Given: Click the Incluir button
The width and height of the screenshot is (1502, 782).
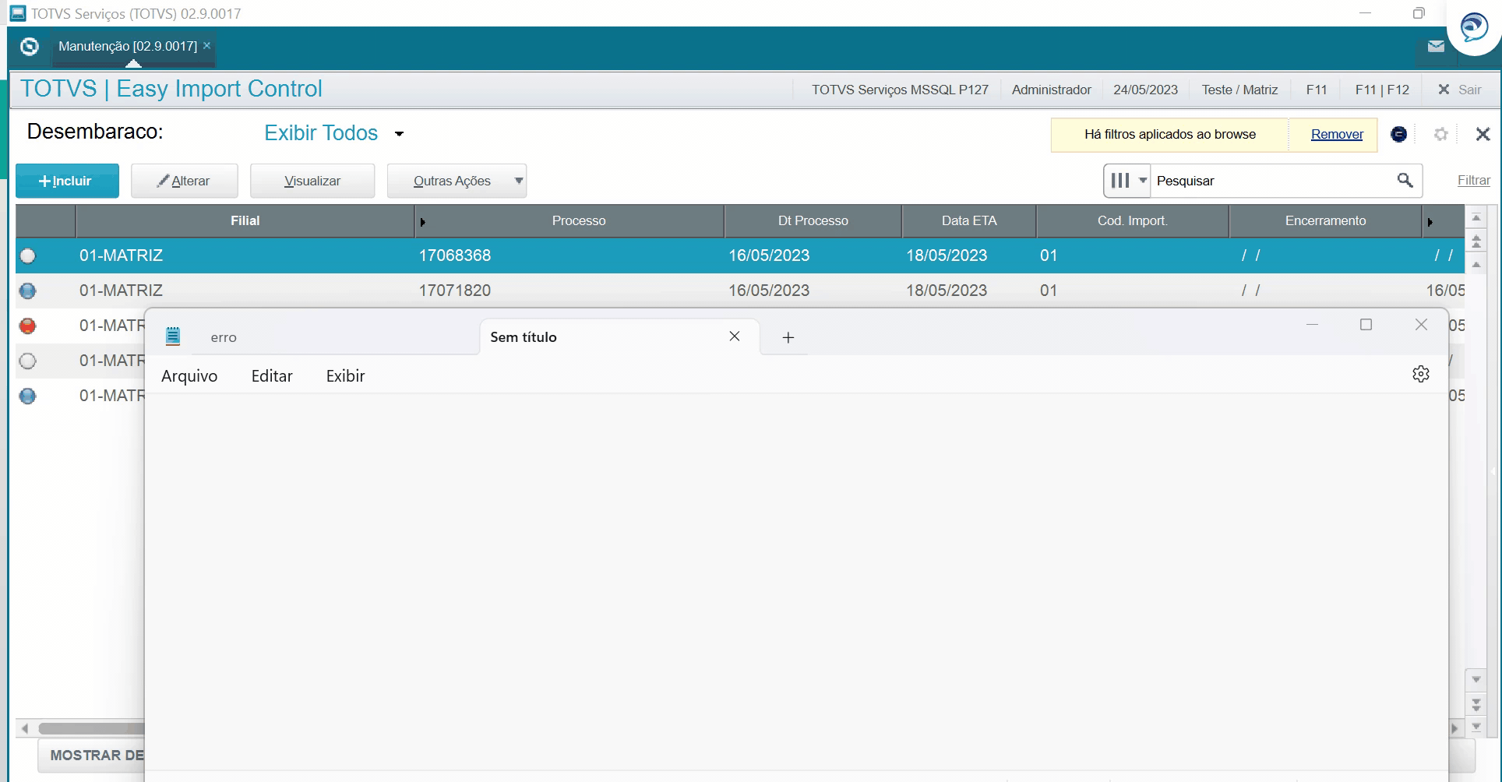Looking at the screenshot, I should tap(67, 181).
